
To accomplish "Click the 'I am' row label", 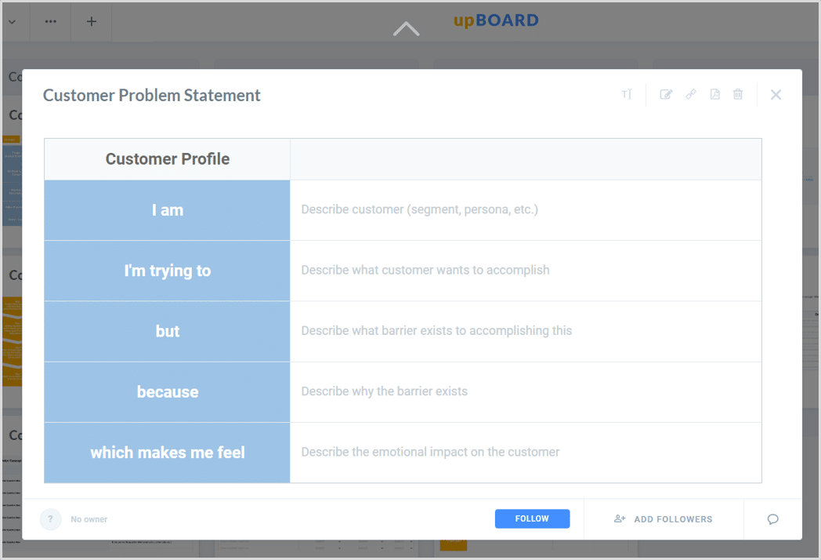I will point(168,210).
